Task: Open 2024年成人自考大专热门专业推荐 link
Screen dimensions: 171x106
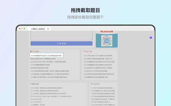Action: point(48,62)
